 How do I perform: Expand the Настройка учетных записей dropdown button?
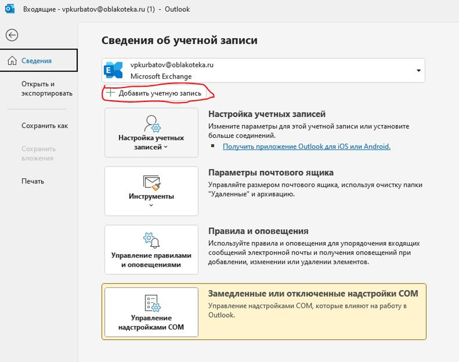pyautogui.click(x=151, y=142)
